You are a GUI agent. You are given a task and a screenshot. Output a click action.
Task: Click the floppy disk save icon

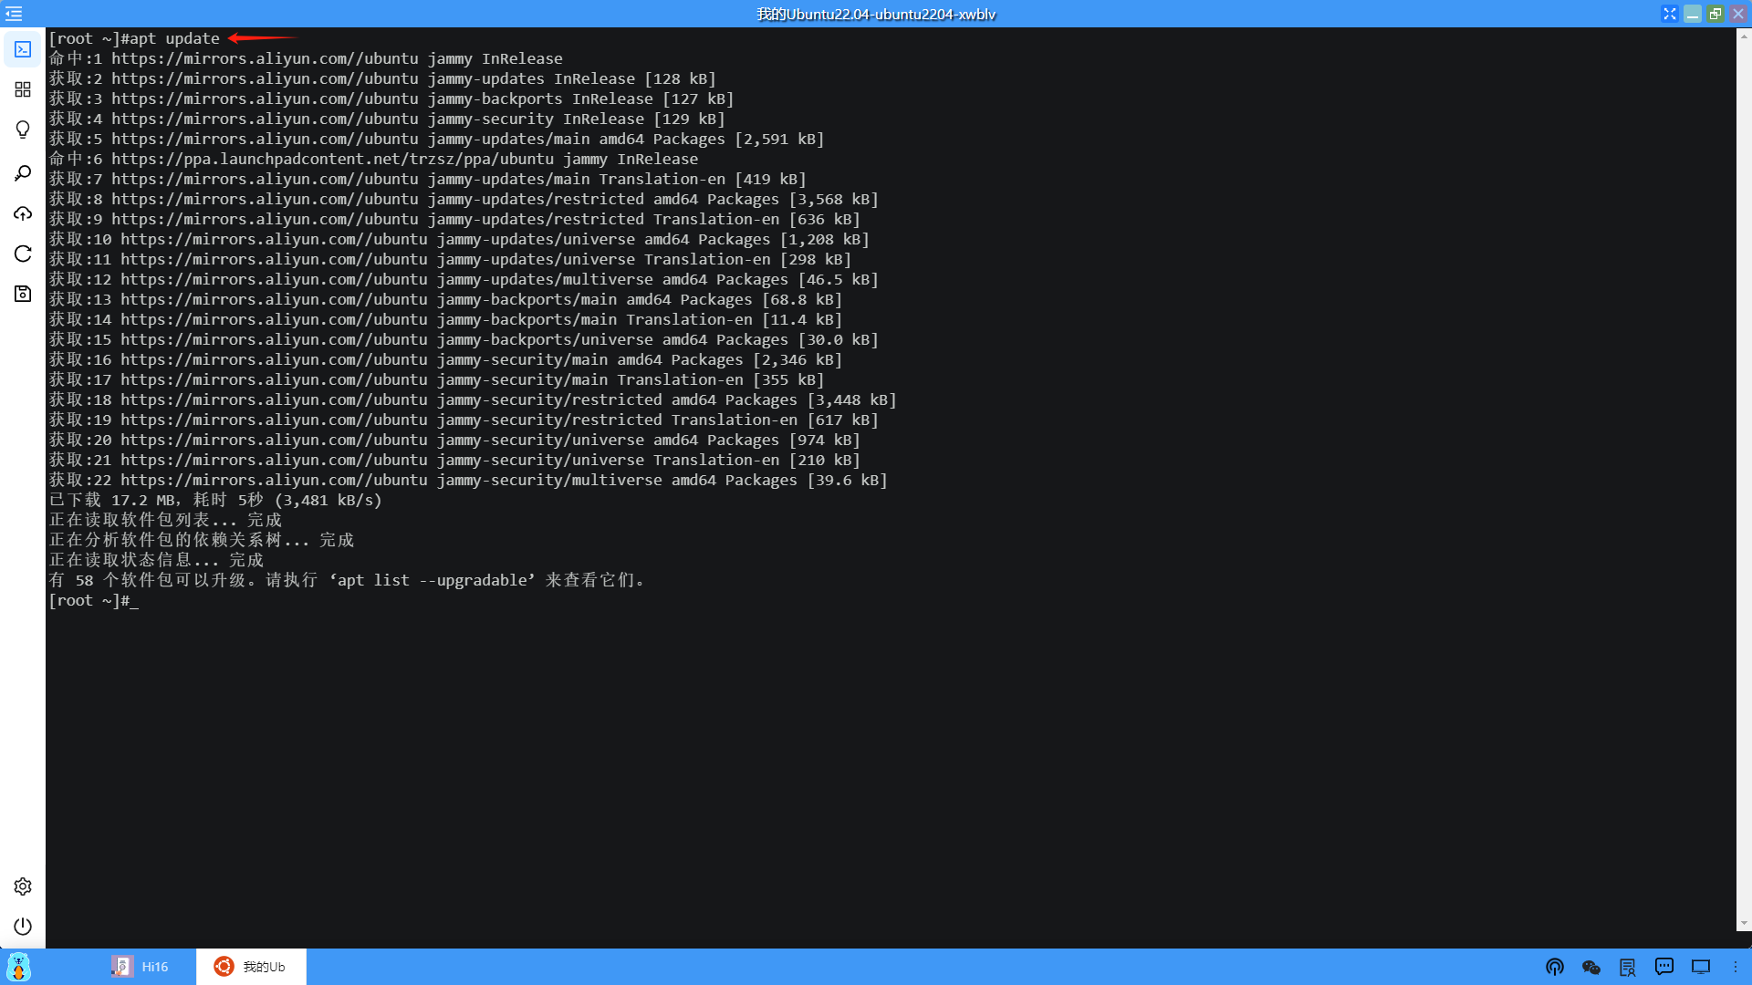pos(23,294)
